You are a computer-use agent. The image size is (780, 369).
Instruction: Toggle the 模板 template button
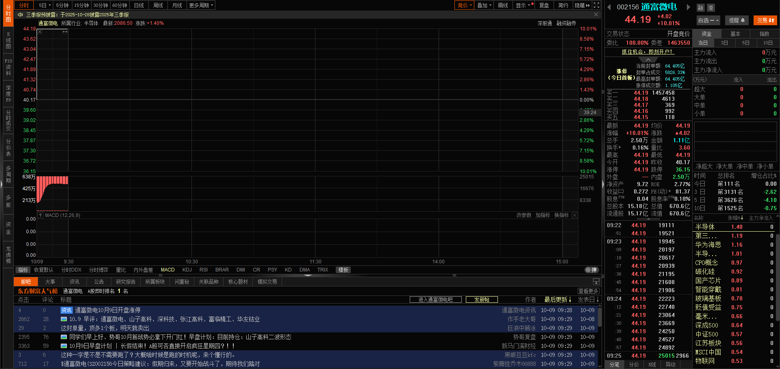(343, 270)
